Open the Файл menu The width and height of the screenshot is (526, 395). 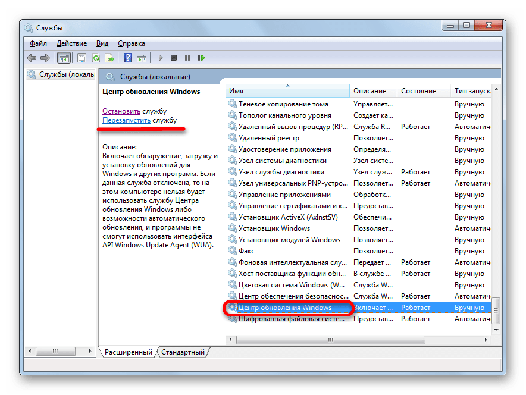tap(38, 43)
